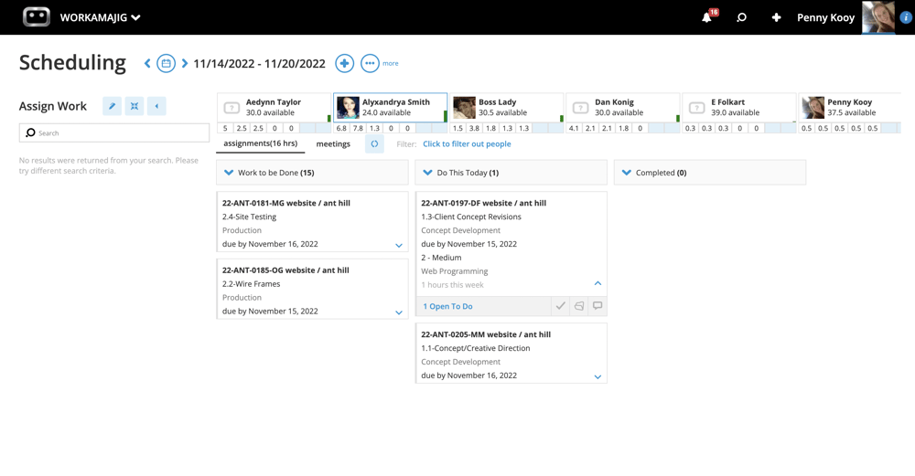Click the tag icon beside the checkmark

(579, 305)
